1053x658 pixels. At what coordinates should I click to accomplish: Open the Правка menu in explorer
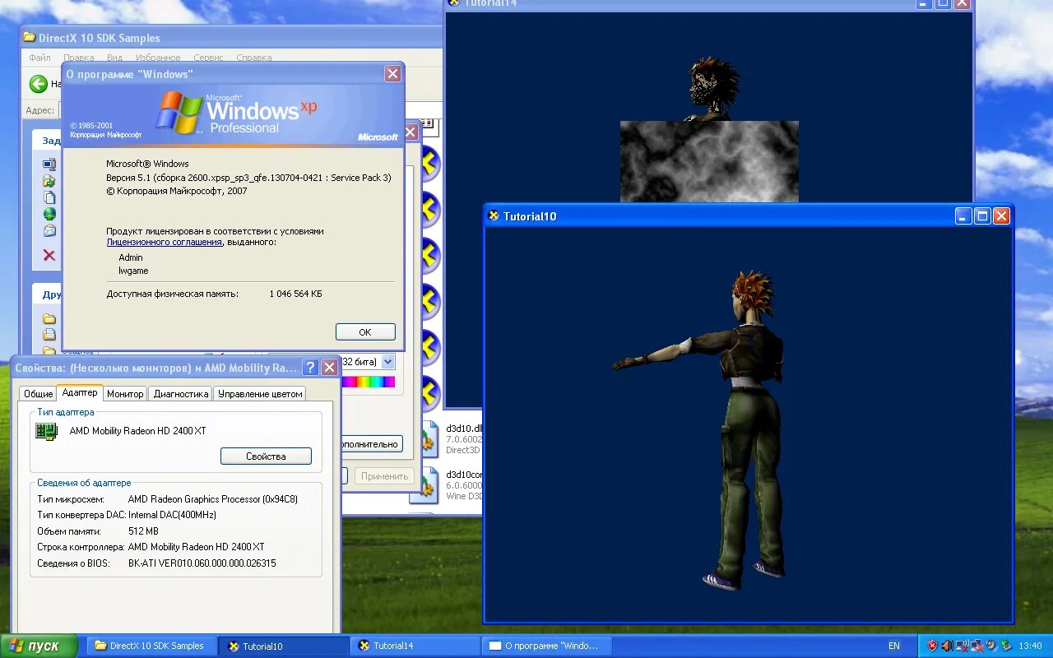coord(78,58)
